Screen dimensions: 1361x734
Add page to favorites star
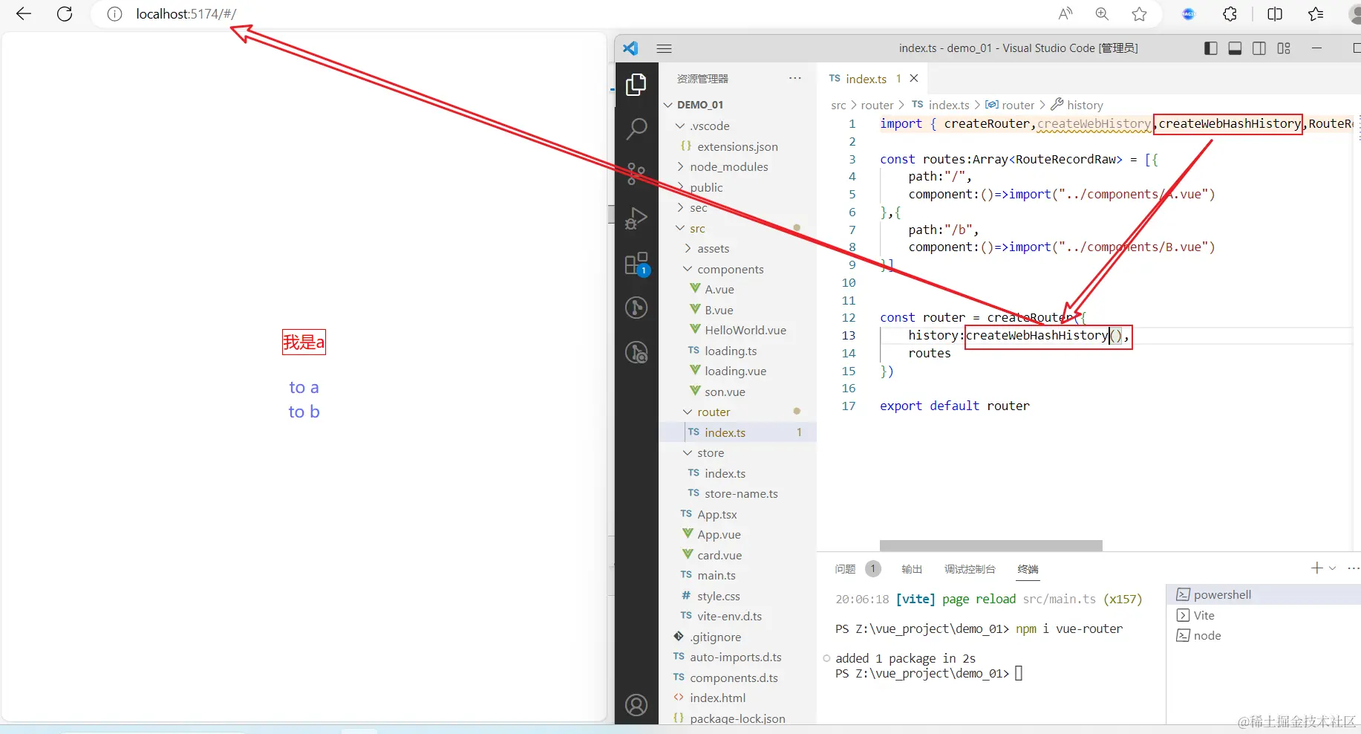coord(1139,13)
